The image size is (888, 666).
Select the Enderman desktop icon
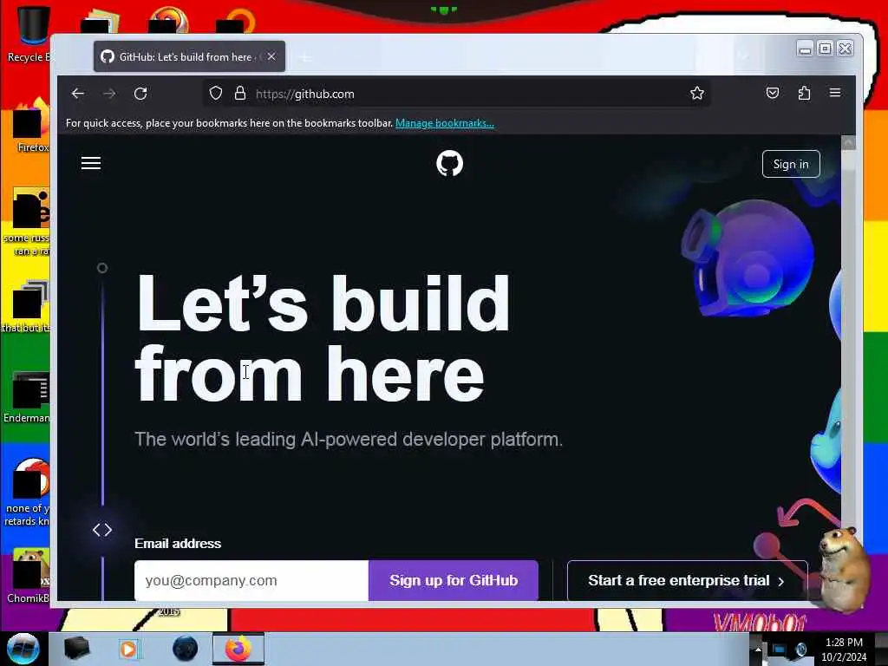pyautogui.click(x=27, y=397)
